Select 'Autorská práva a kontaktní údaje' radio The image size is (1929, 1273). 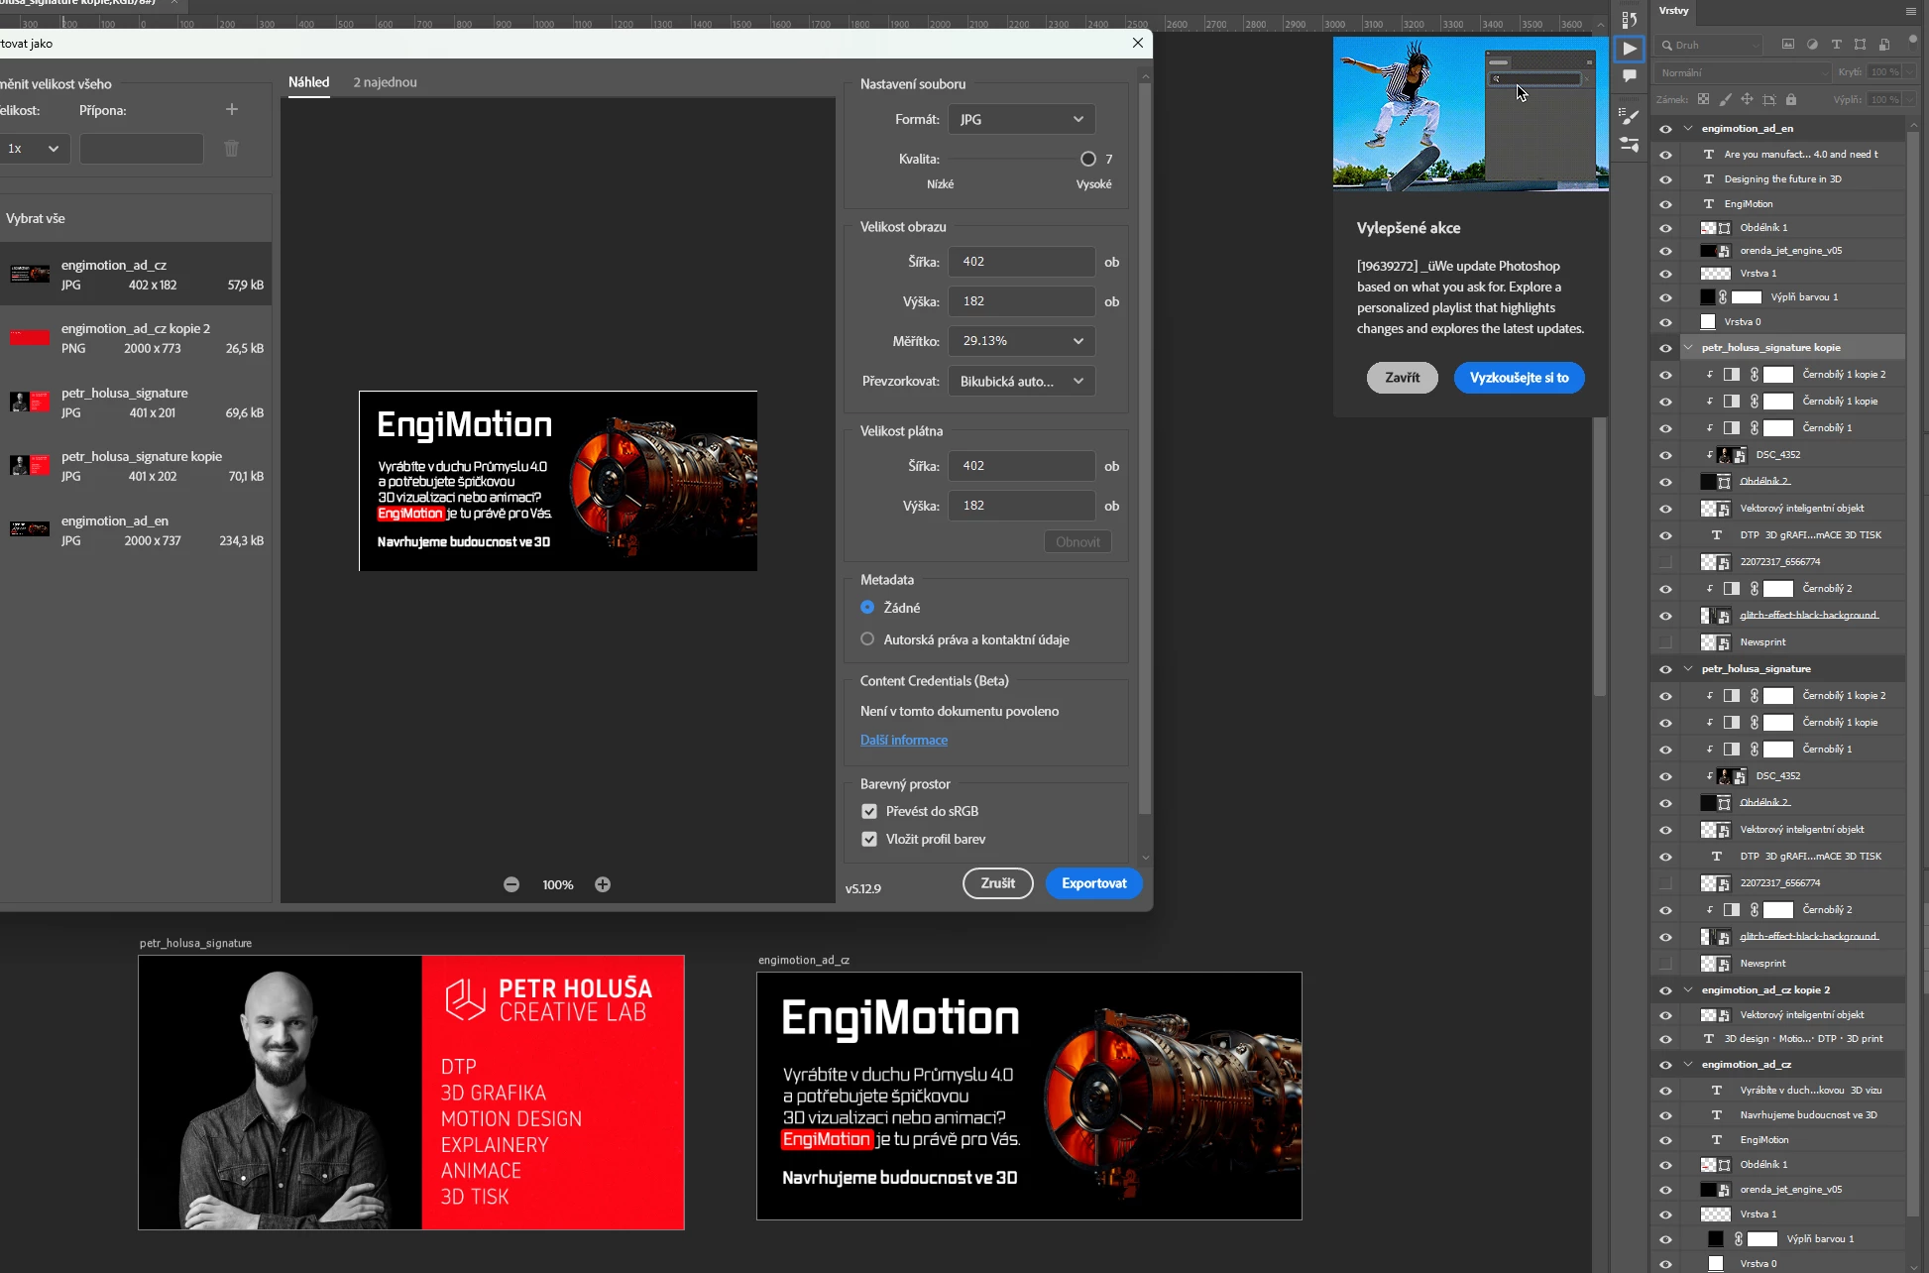(867, 639)
